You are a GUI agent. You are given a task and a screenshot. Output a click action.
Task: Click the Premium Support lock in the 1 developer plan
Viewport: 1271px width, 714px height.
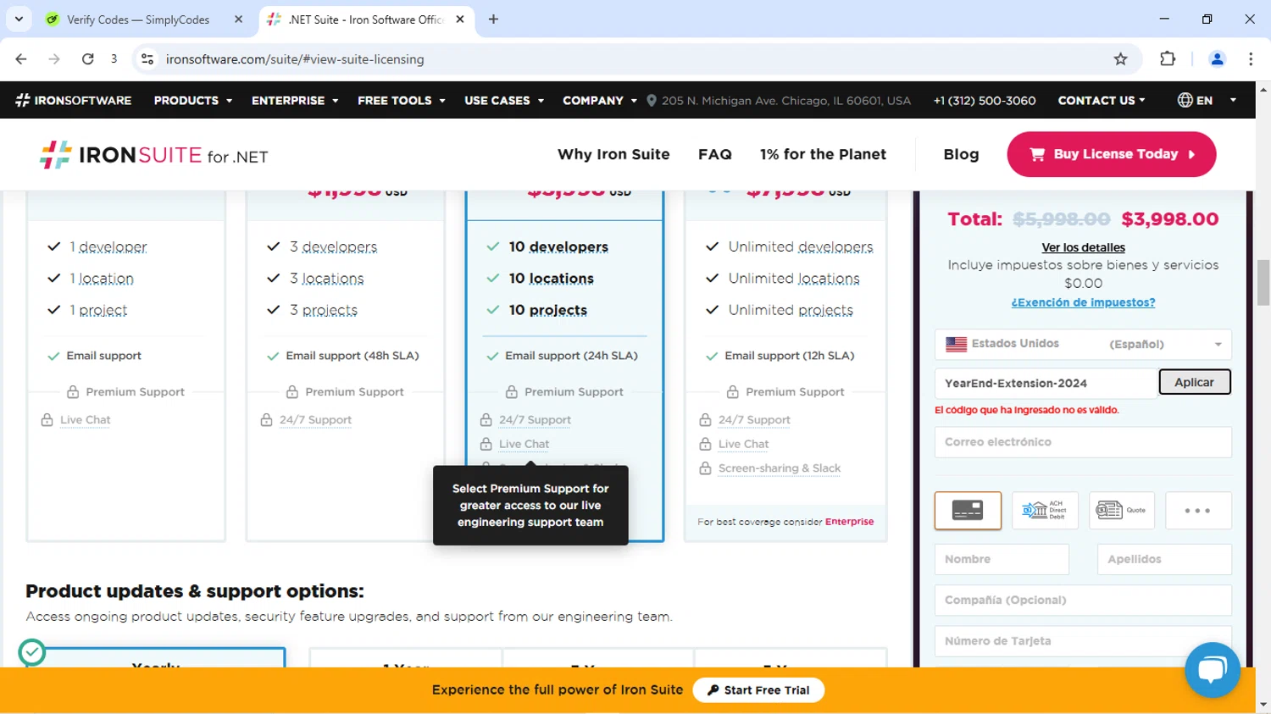tap(73, 392)
